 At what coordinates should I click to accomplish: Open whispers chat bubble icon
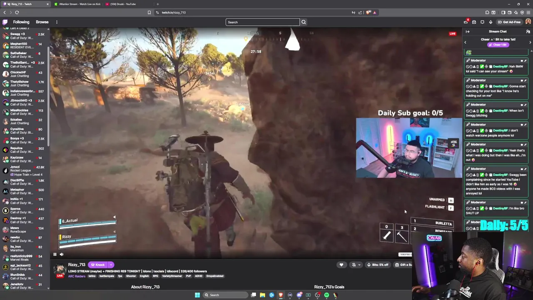(x=482, y=22)
